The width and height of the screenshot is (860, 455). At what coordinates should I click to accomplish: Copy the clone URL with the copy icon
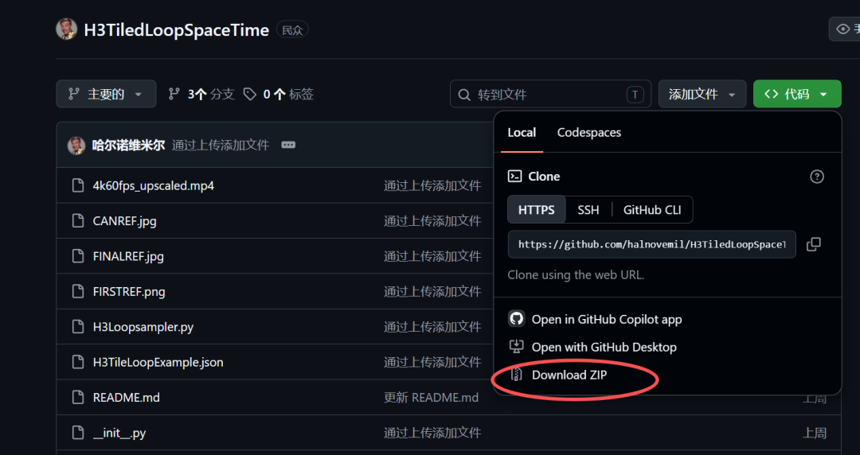(x=813, y=244)
